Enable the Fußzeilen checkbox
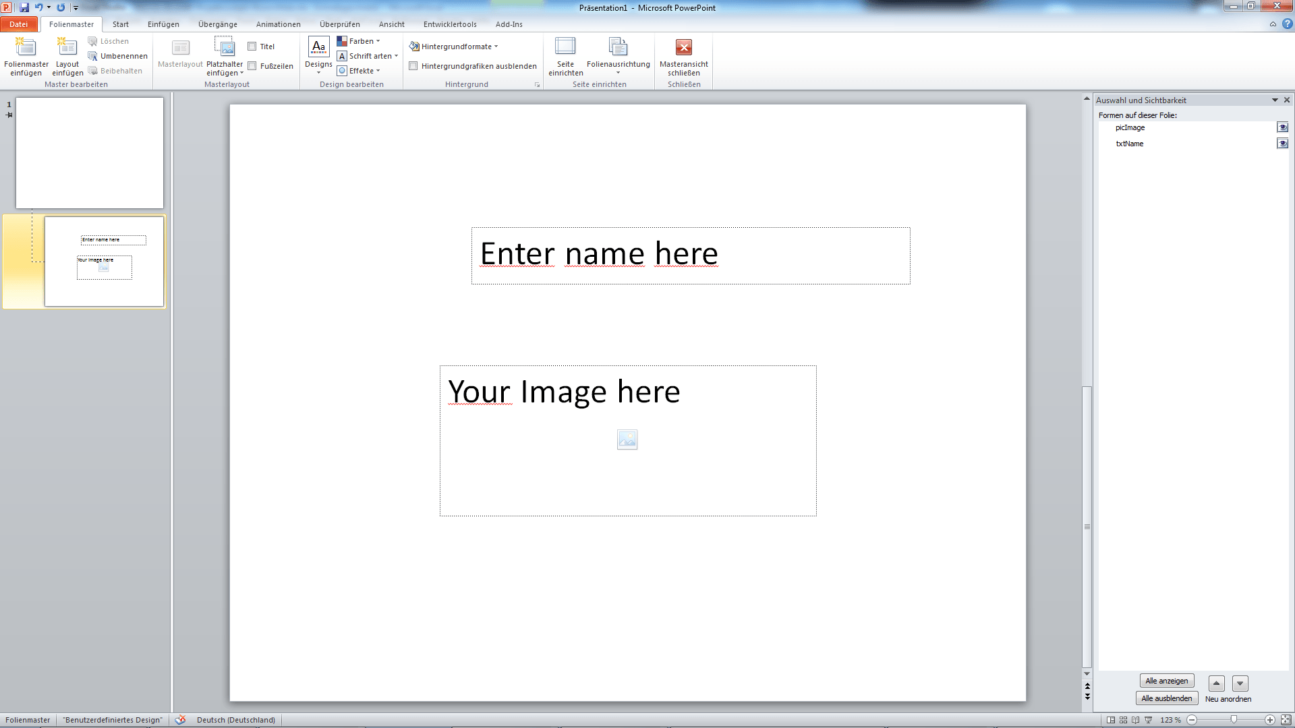The image size is (1295, 728). [252, 66]
